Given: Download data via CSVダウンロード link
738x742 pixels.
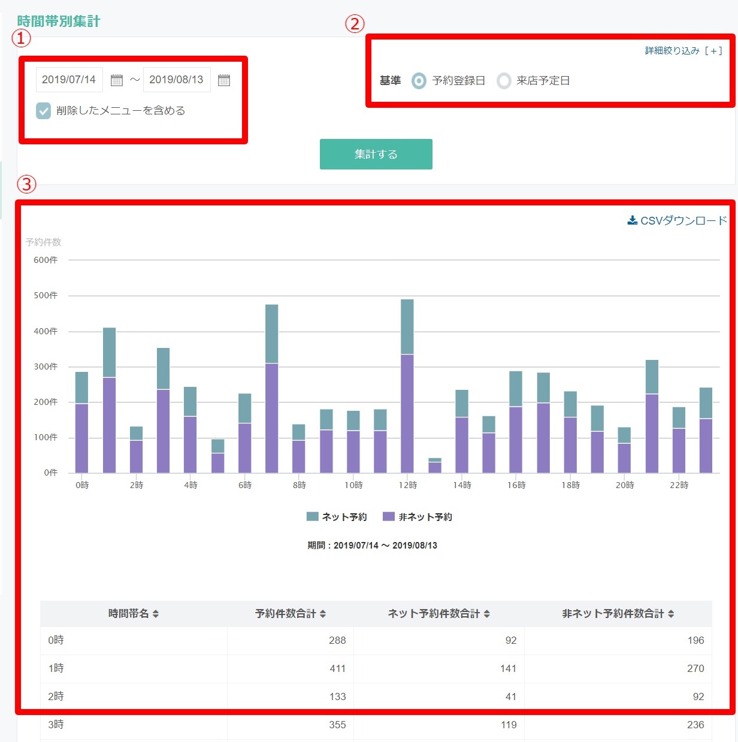Looking at the screenshot, I should pyautogui.click(x=677, y=220).
